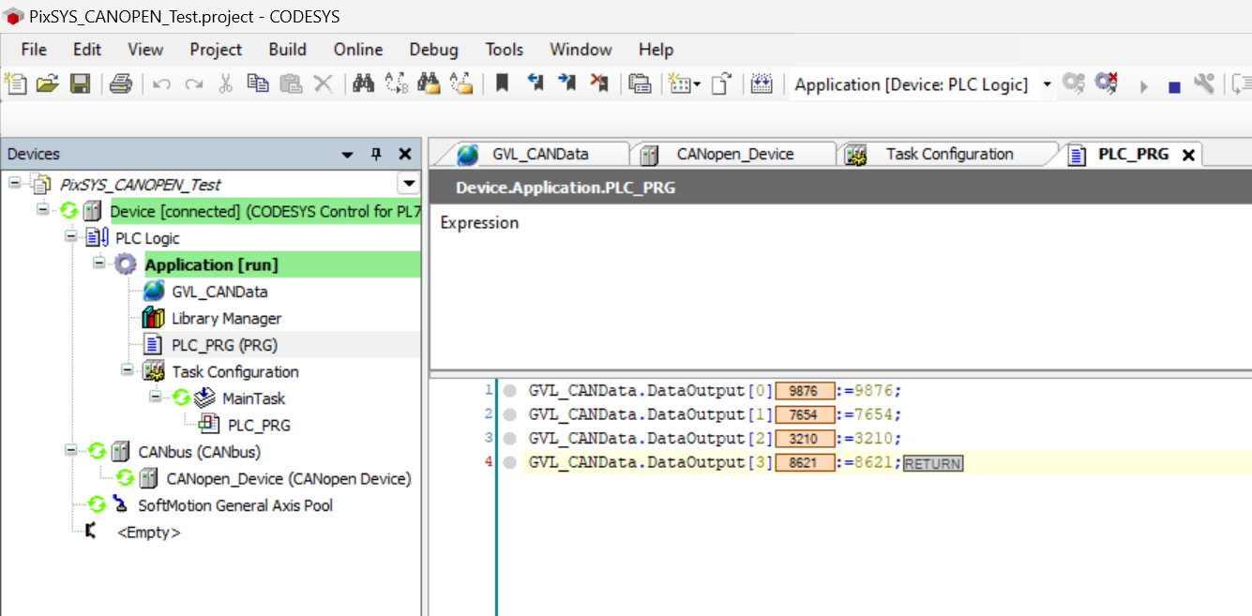The height and width of the screenshot is (616, 1252).
Task: Collapse the PLC Logic node
Action: 71,236
